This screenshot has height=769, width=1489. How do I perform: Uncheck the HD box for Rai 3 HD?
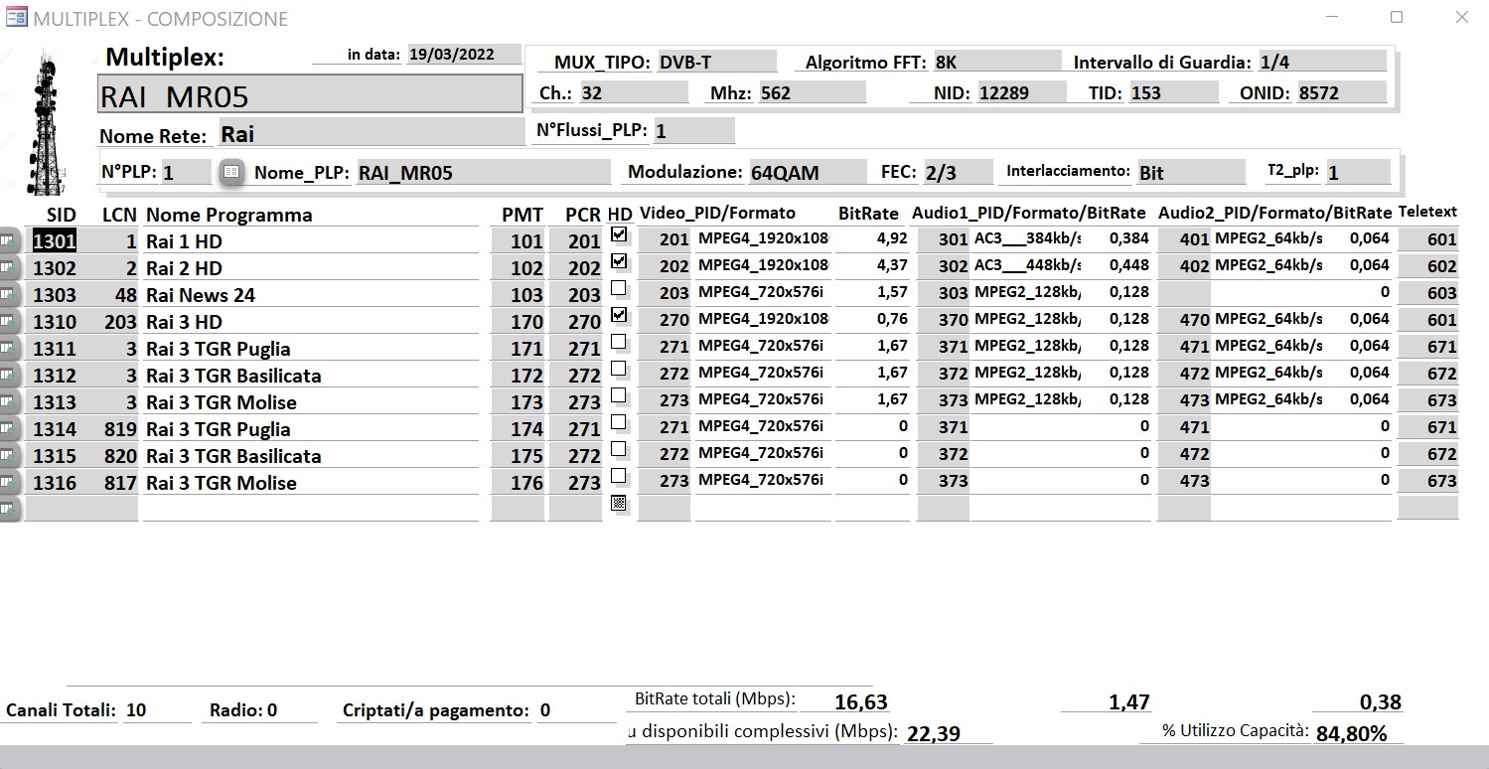pyautogui.click(x=619, y=315)
